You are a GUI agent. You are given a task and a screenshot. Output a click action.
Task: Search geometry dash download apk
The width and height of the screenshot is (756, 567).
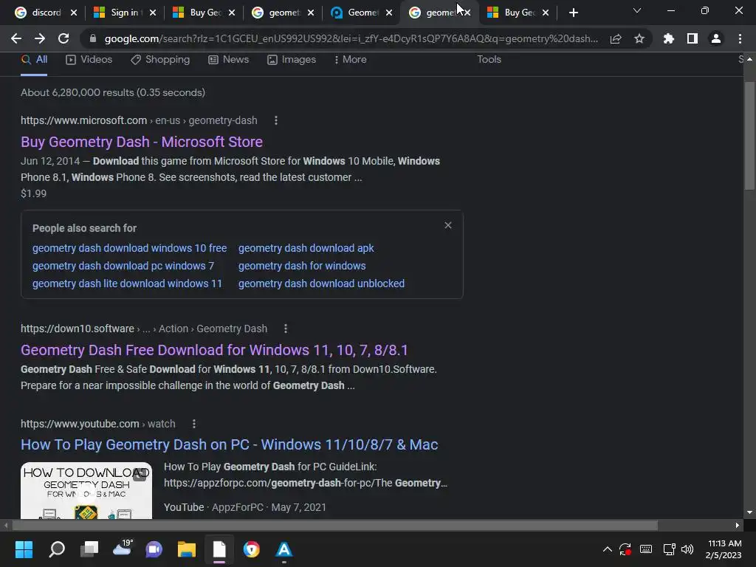click(306, 248)
